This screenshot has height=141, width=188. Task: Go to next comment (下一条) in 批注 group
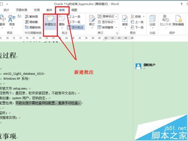[74, 22]
